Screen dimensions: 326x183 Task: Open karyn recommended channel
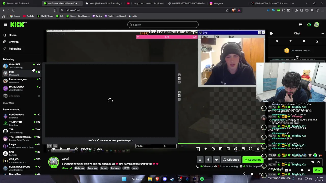(22, 146)
